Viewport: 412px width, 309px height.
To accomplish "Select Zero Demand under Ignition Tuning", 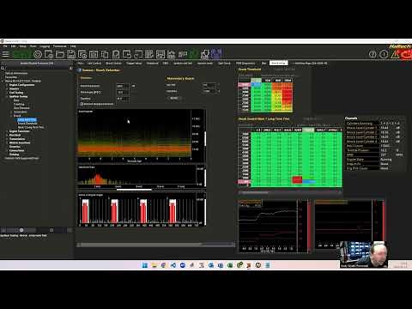I will (21, 108).
